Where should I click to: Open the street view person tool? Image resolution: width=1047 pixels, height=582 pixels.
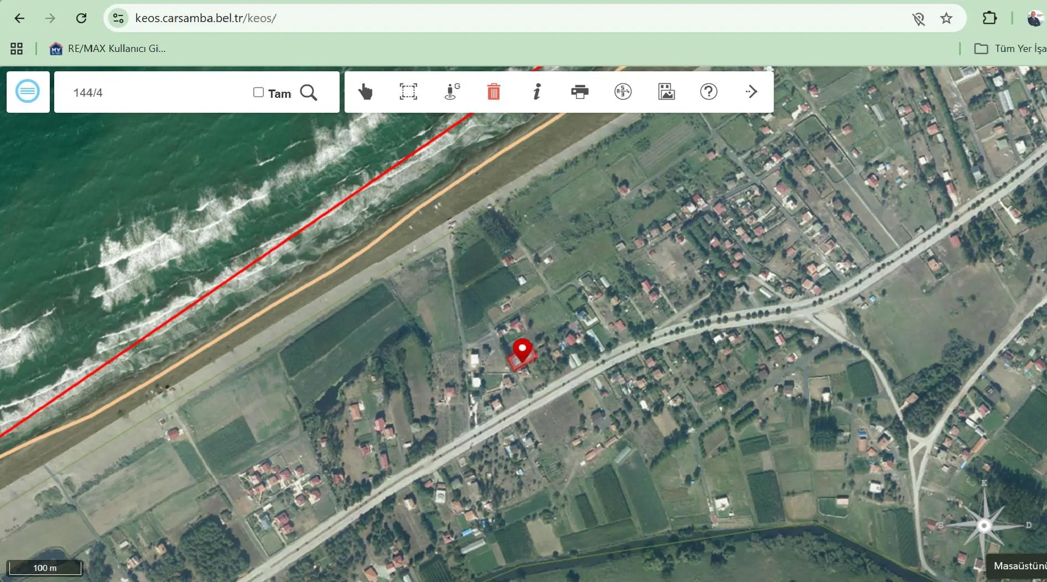point(451,92)
